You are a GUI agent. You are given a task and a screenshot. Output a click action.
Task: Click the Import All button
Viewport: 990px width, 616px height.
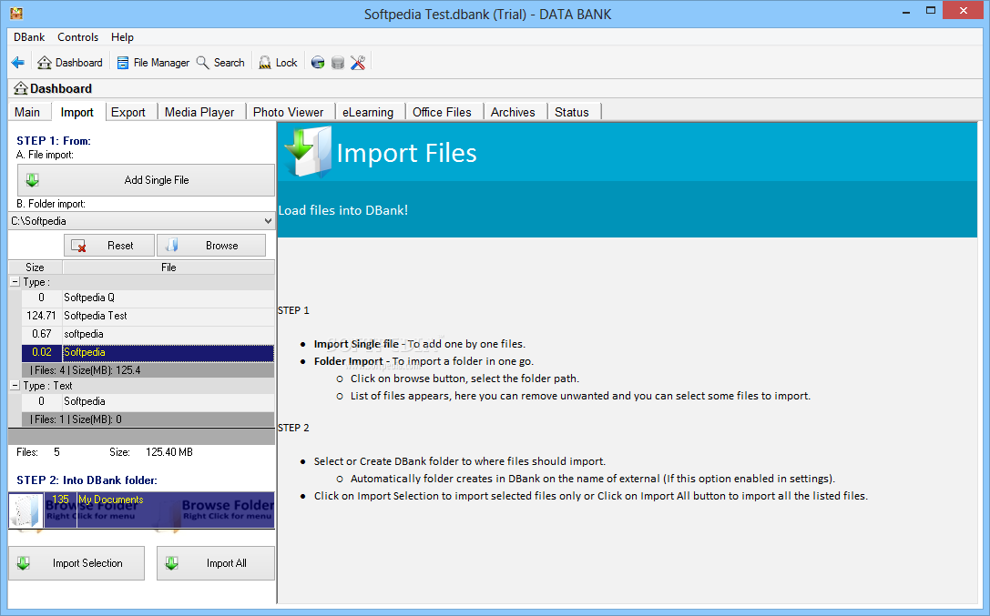[x=216, y=563]
